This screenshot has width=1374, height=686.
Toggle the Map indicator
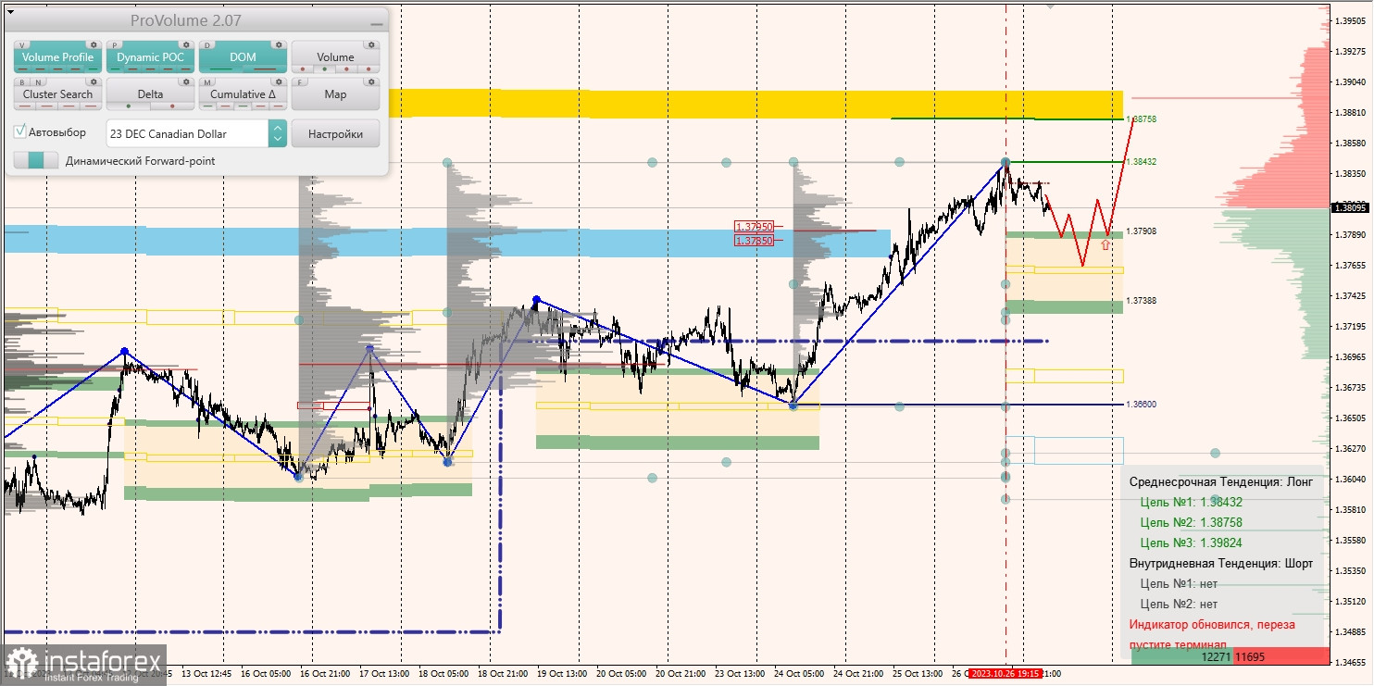(335, 94)
